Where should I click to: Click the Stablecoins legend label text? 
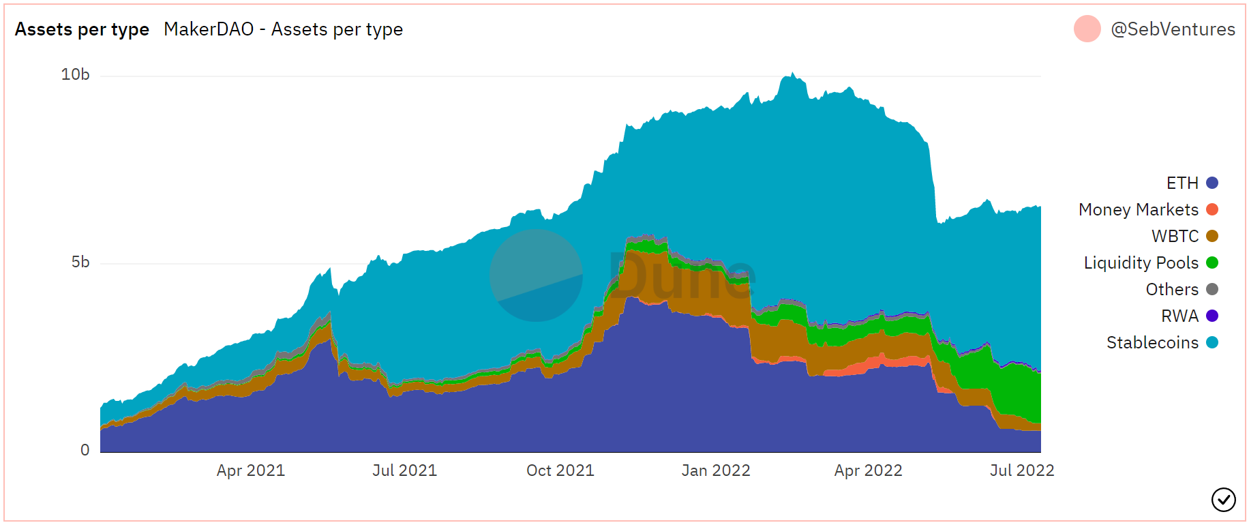(1152, 343)
